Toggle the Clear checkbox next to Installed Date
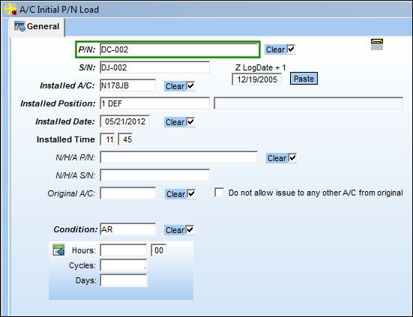Image resolution: width=413 pixels, height=317 pixels. [190, 122]
